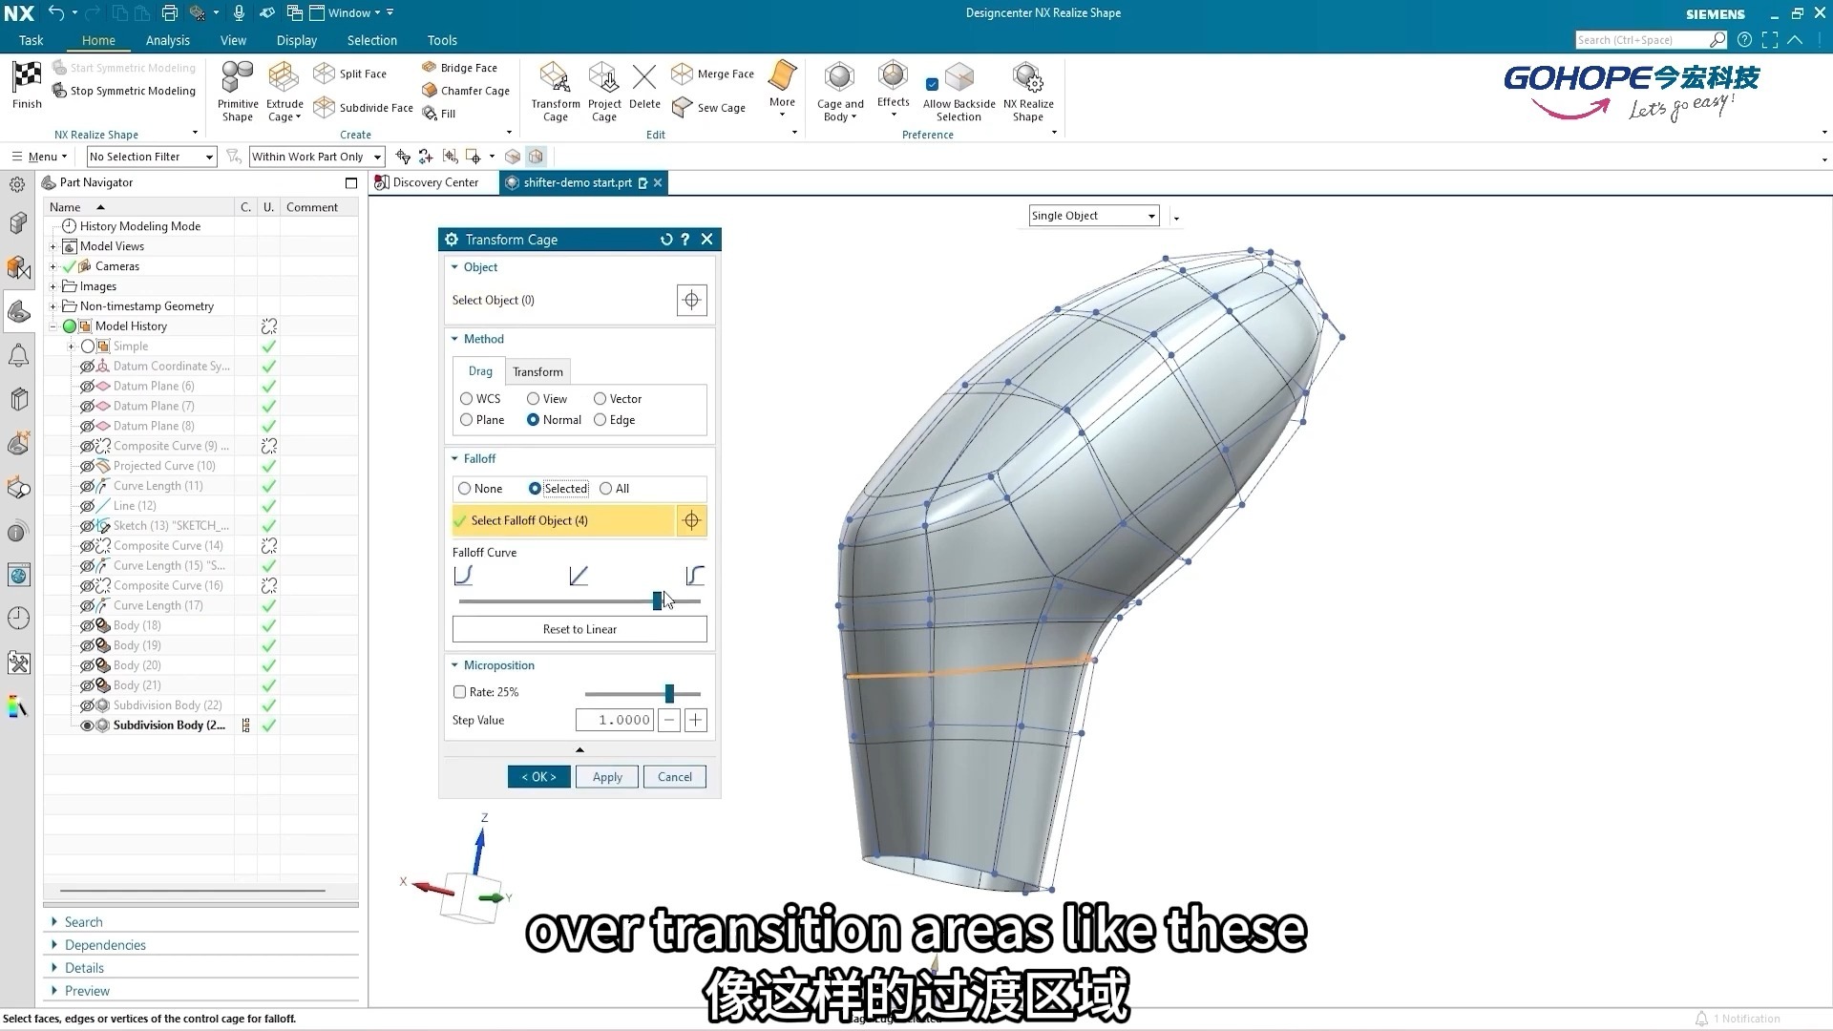The height and width of the screenshot is (1031, 1833).
Task: Enable the Rate 25% checkbox
Action: point(460,692)
